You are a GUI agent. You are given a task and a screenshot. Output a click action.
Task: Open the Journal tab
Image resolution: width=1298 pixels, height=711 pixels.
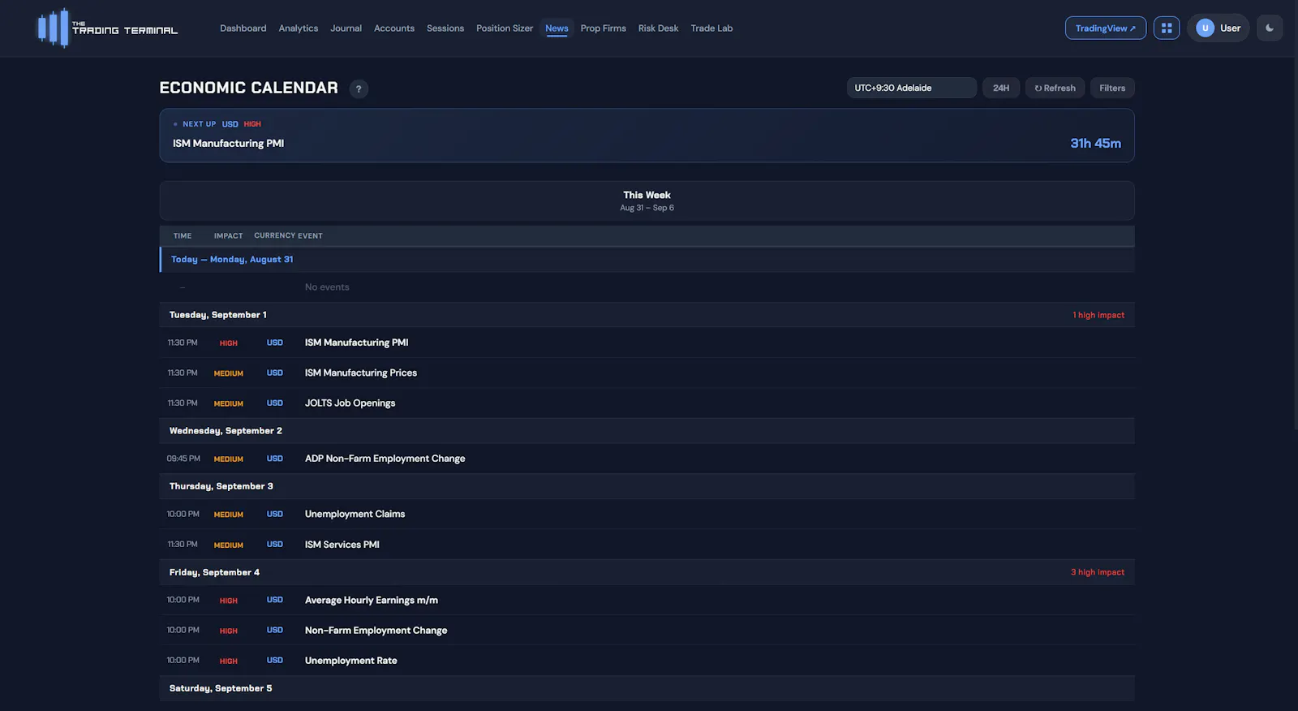tap(346, 28)
